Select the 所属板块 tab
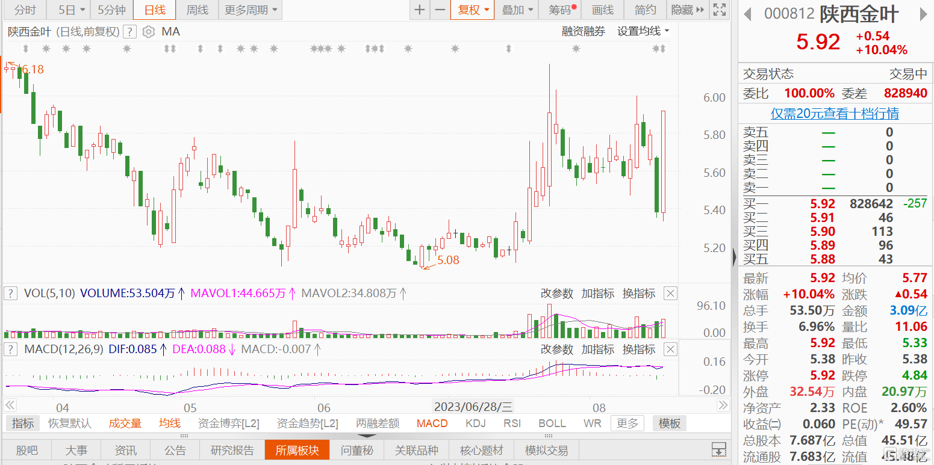 coord(297,450)
